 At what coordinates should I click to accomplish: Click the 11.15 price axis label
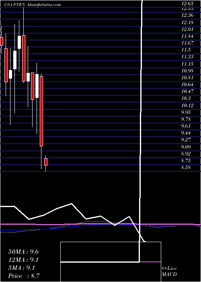tap(187, 64)
